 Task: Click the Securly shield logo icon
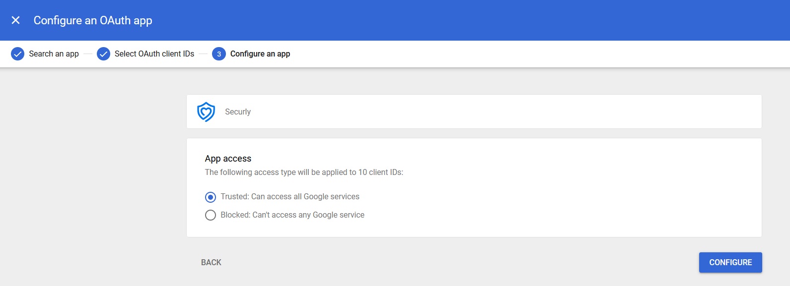point(206,112)
